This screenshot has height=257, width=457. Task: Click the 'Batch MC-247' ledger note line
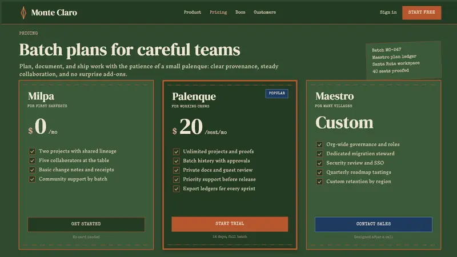[x=387, y=50]
